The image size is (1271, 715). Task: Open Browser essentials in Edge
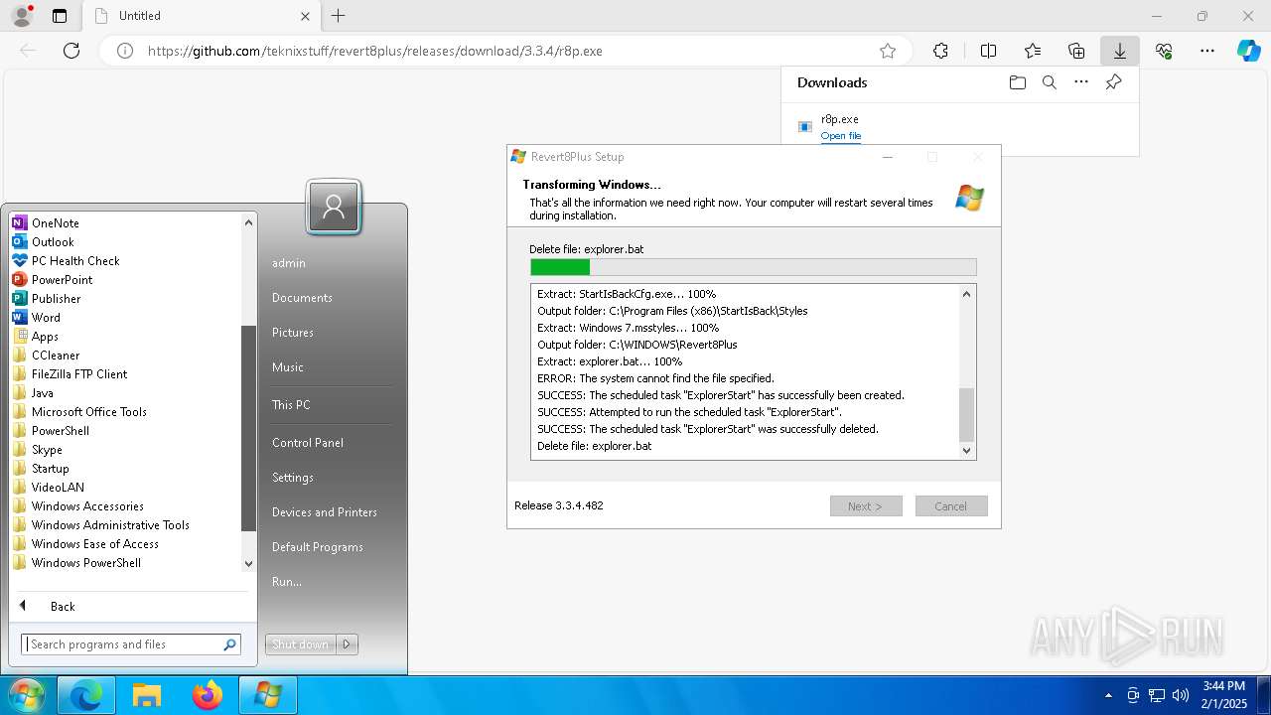coord(1164,51)
